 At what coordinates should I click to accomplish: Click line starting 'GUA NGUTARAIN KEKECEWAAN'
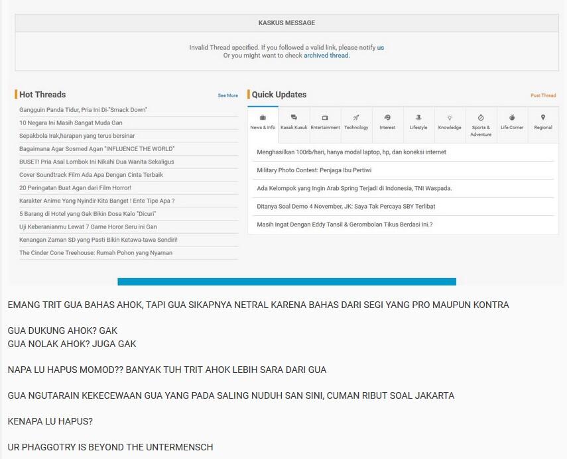click(x=231, y=395)
